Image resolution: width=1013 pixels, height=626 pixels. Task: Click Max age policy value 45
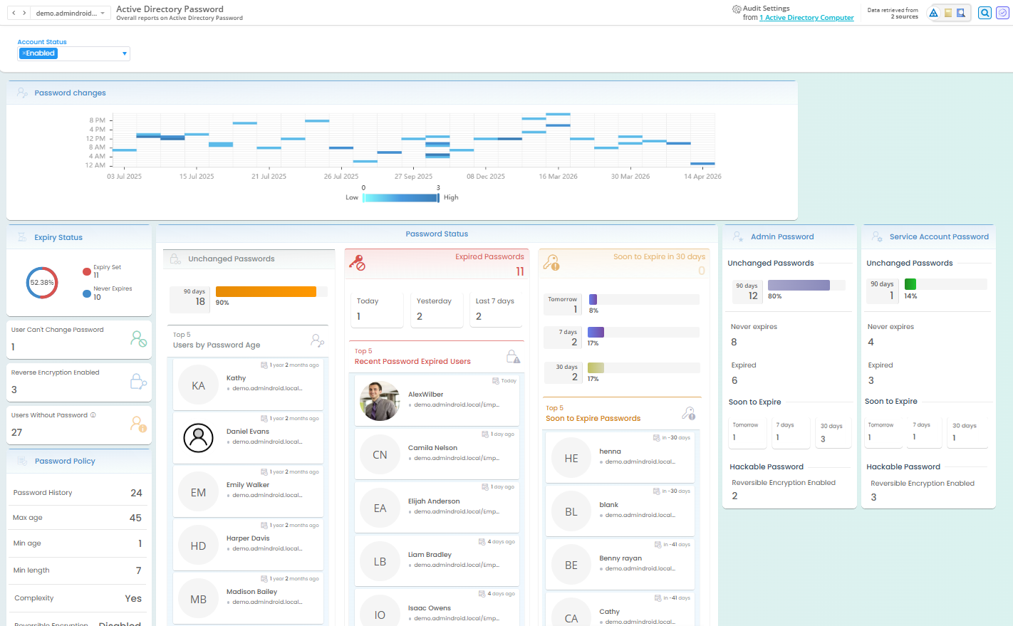[135, 518]
